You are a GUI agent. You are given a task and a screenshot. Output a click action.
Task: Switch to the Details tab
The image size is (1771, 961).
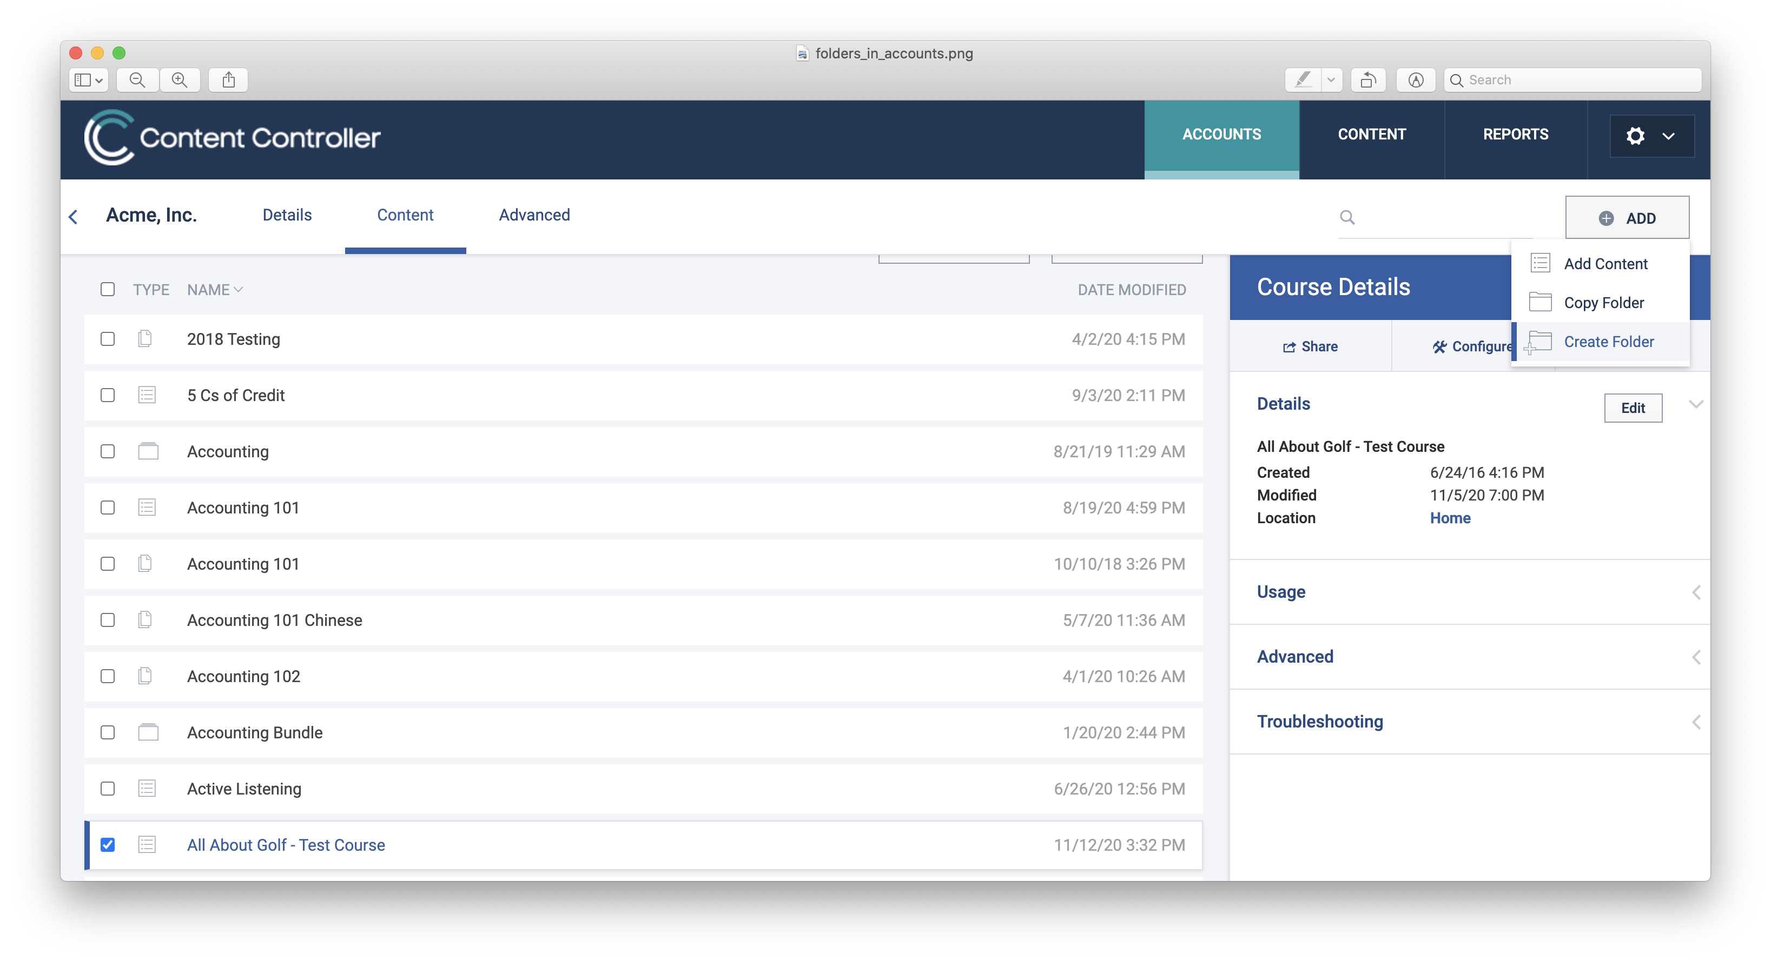tap(287, 215)
